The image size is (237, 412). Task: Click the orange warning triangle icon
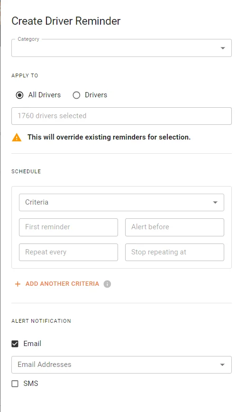point(17,137)
